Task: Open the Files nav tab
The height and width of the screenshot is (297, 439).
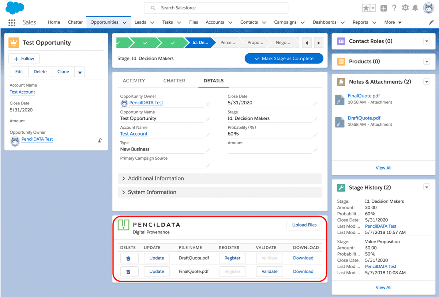Action: point(194,22)
